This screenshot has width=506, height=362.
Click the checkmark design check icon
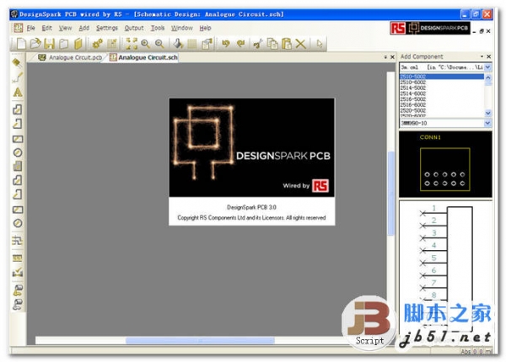(x=18, y=273)
